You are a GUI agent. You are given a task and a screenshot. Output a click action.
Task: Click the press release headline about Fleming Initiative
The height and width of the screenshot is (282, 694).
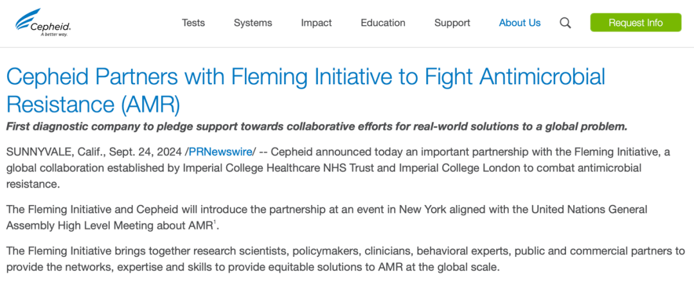pyautogui.click(x=305, y=90)
